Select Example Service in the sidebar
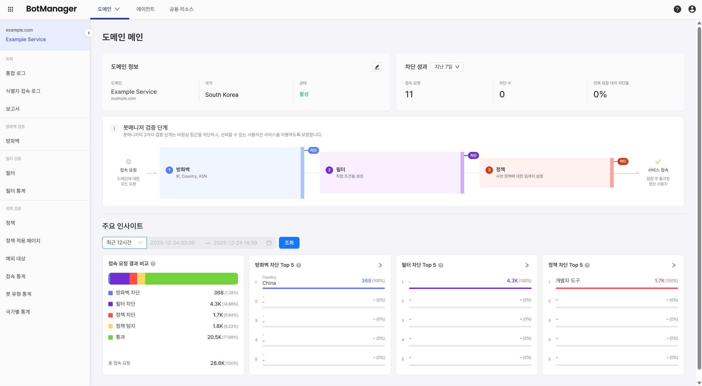The height and width of the screenshot is (386, 702). click(x=26, y=39)
